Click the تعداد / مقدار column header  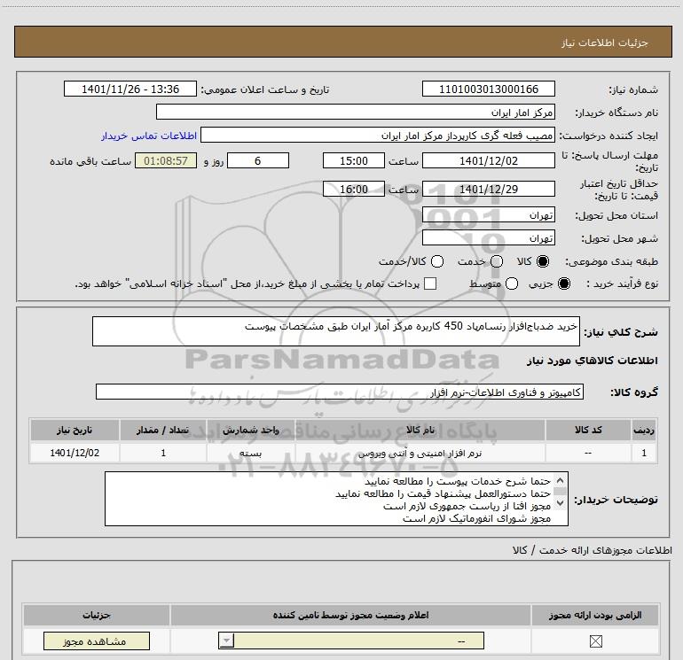click(x=163, y=430)
